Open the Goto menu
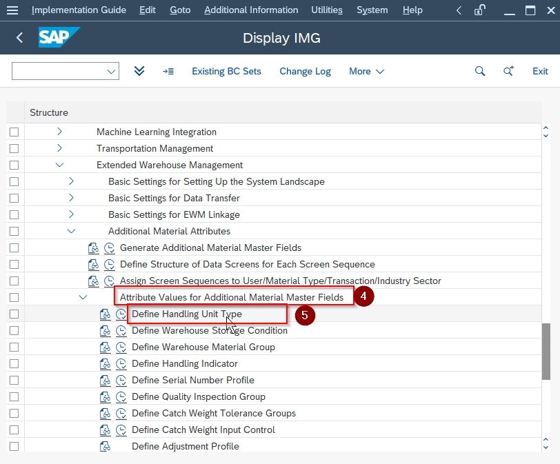560x464 pixels. [x=180, y=10]
